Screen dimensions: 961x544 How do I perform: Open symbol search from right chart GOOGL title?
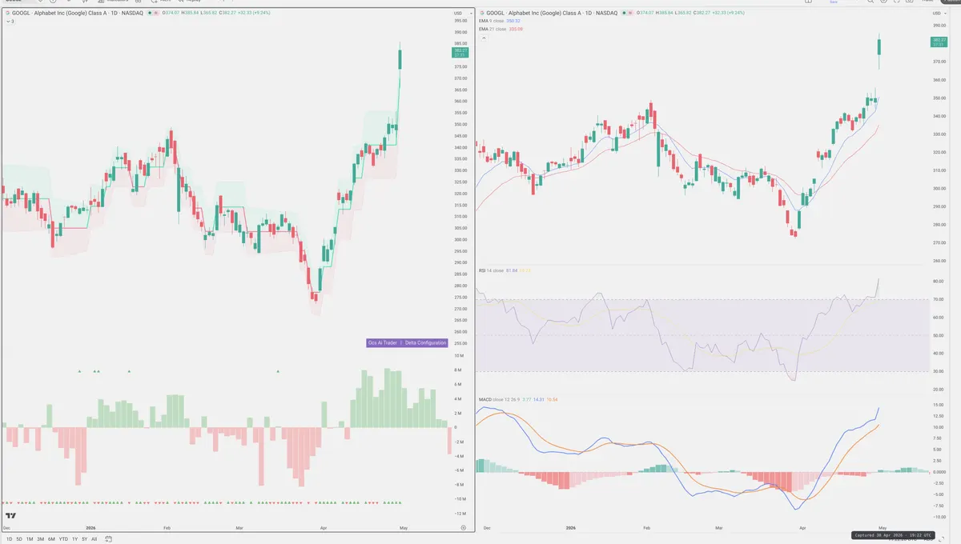click(x=553, y=13)
